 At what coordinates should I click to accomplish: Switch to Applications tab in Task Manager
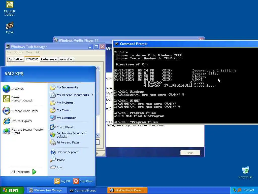tap(16, 59)
